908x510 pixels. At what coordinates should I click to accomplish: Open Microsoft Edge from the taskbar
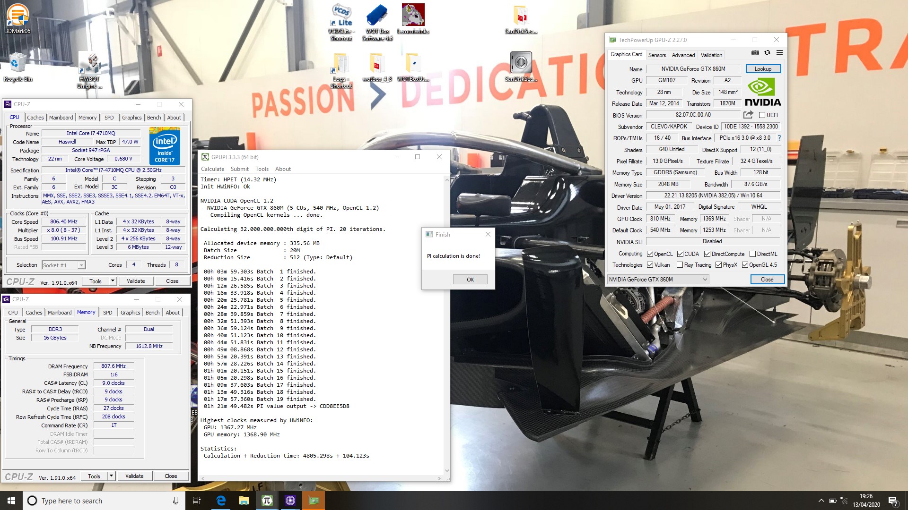220,501
